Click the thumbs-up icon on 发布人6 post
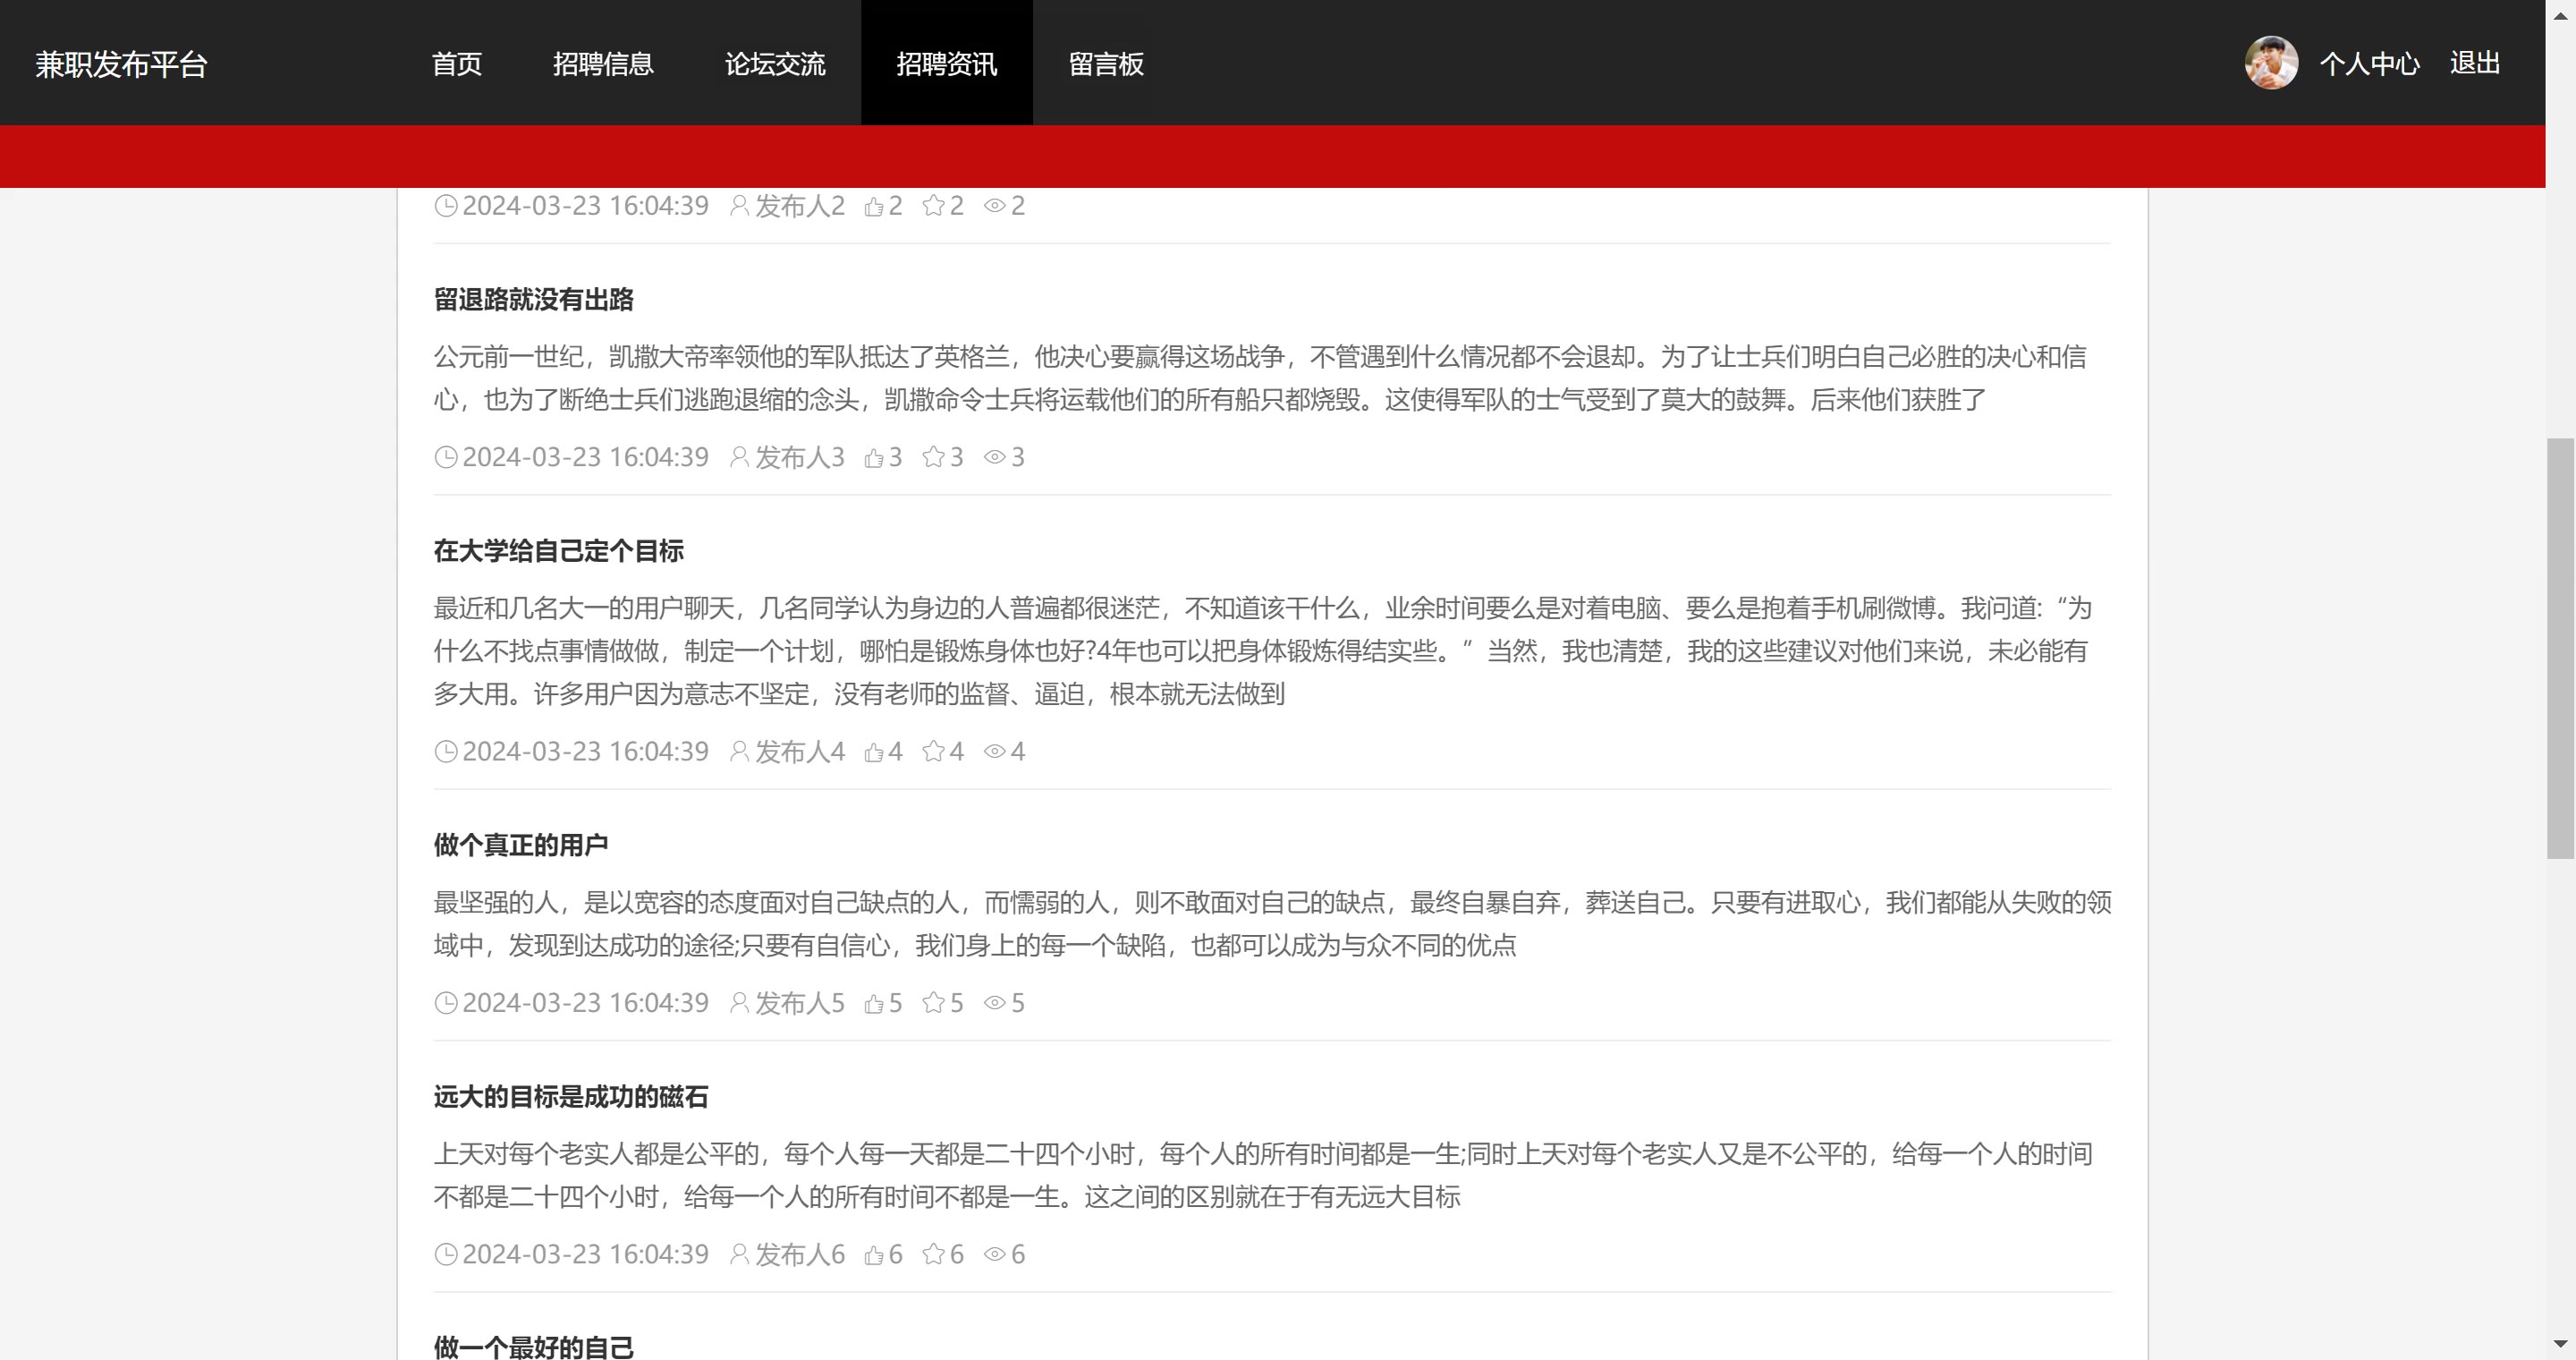 point(874,1255)
